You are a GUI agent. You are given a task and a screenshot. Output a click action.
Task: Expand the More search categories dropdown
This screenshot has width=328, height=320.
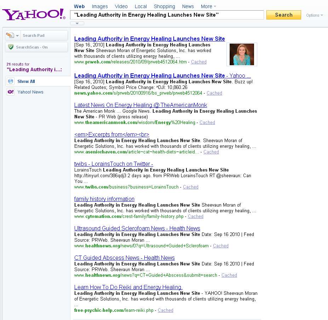point(208,6)
